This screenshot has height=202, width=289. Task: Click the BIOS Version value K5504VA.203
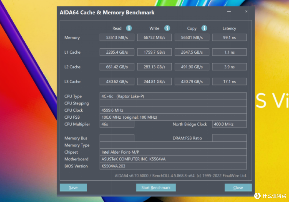[x=173, y=166]
